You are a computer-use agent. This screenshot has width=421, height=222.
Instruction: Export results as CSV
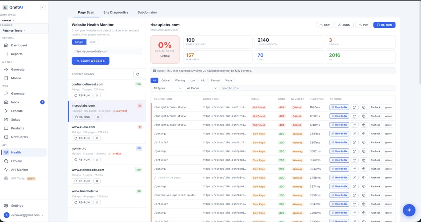[x=325, y=25]
